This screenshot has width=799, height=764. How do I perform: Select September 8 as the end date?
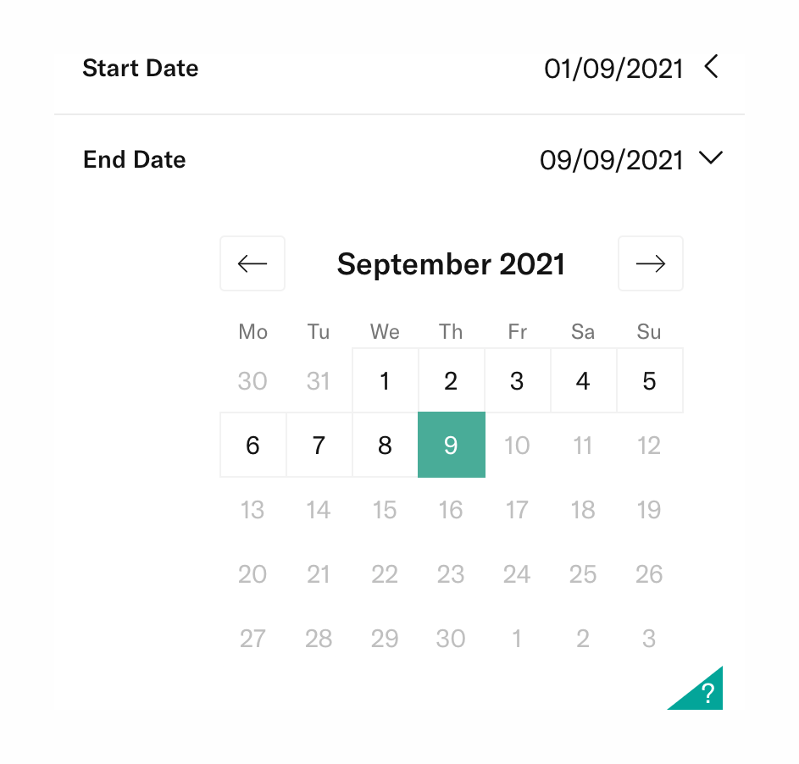point(385,445)
